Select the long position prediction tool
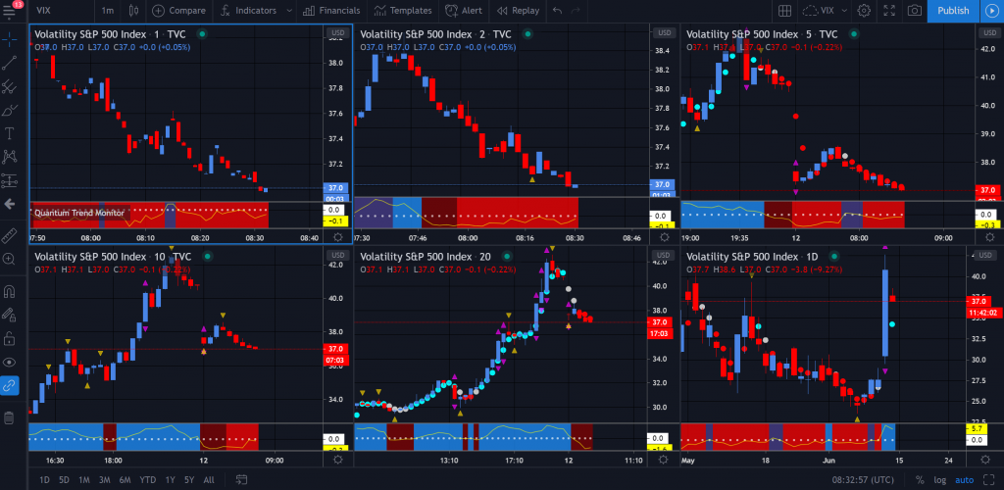 (x=10, y=180)
